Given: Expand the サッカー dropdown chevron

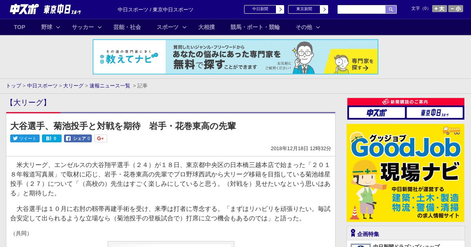Looking at the screenshot, I should coord(100,27).
